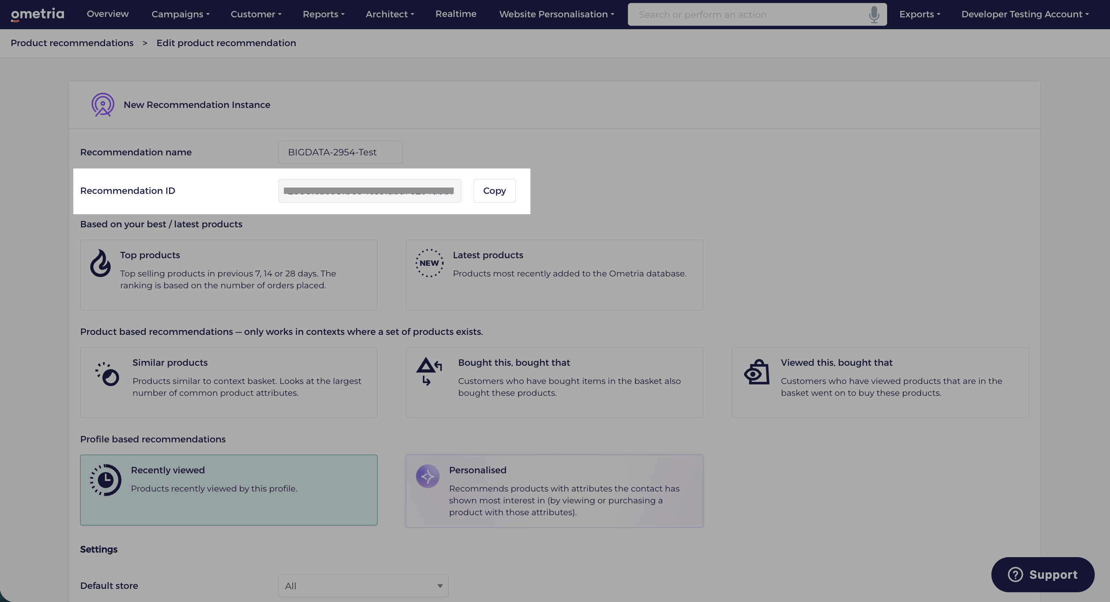Click the Recommendation ID label
This screenshot has width=1110, height=602.
coord(128,191)
